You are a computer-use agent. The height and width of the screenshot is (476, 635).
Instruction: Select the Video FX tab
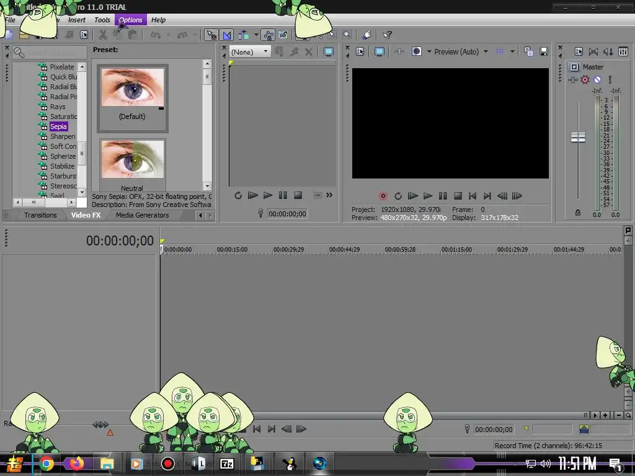(x=86, y=215)
